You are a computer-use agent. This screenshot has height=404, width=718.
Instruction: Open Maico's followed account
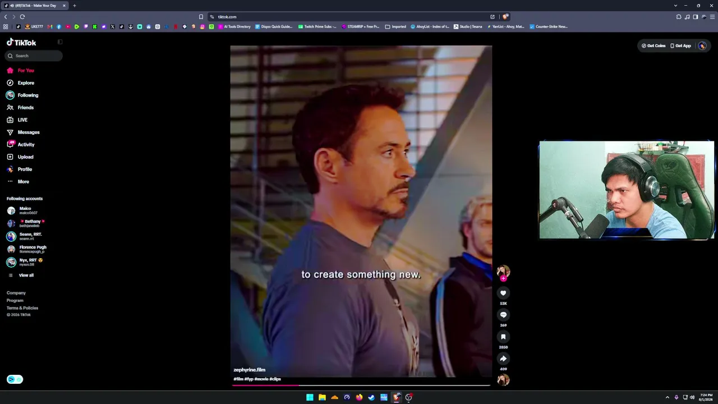click(x=22, y=210)
